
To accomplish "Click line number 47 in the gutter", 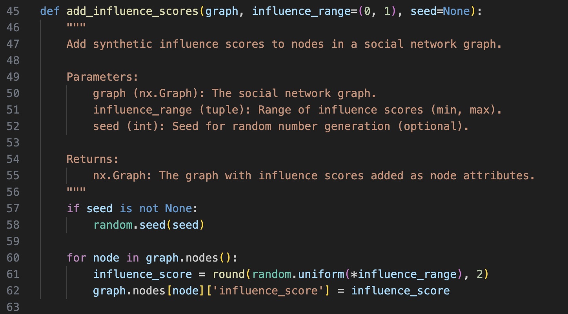I will click(x=13, y=44).
